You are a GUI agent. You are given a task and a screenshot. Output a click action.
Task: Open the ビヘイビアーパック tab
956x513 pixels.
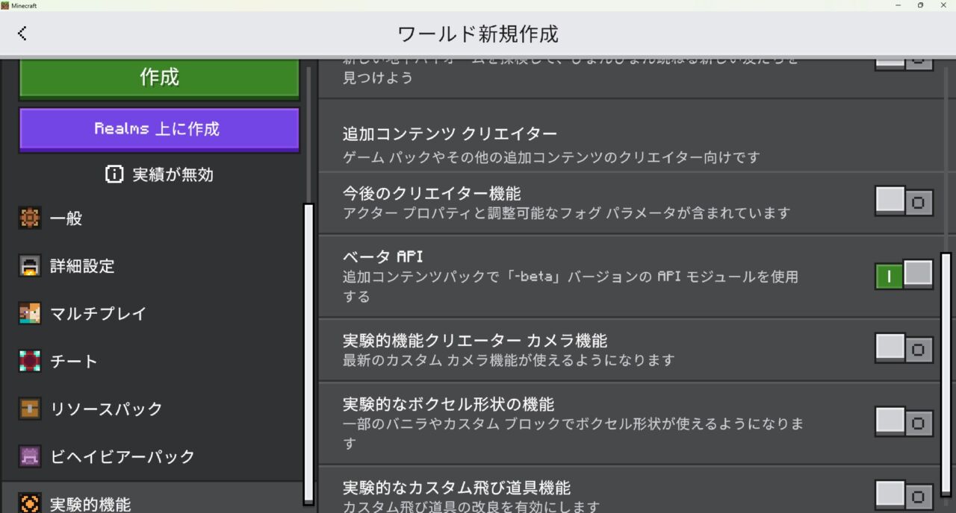coord(152,456)
